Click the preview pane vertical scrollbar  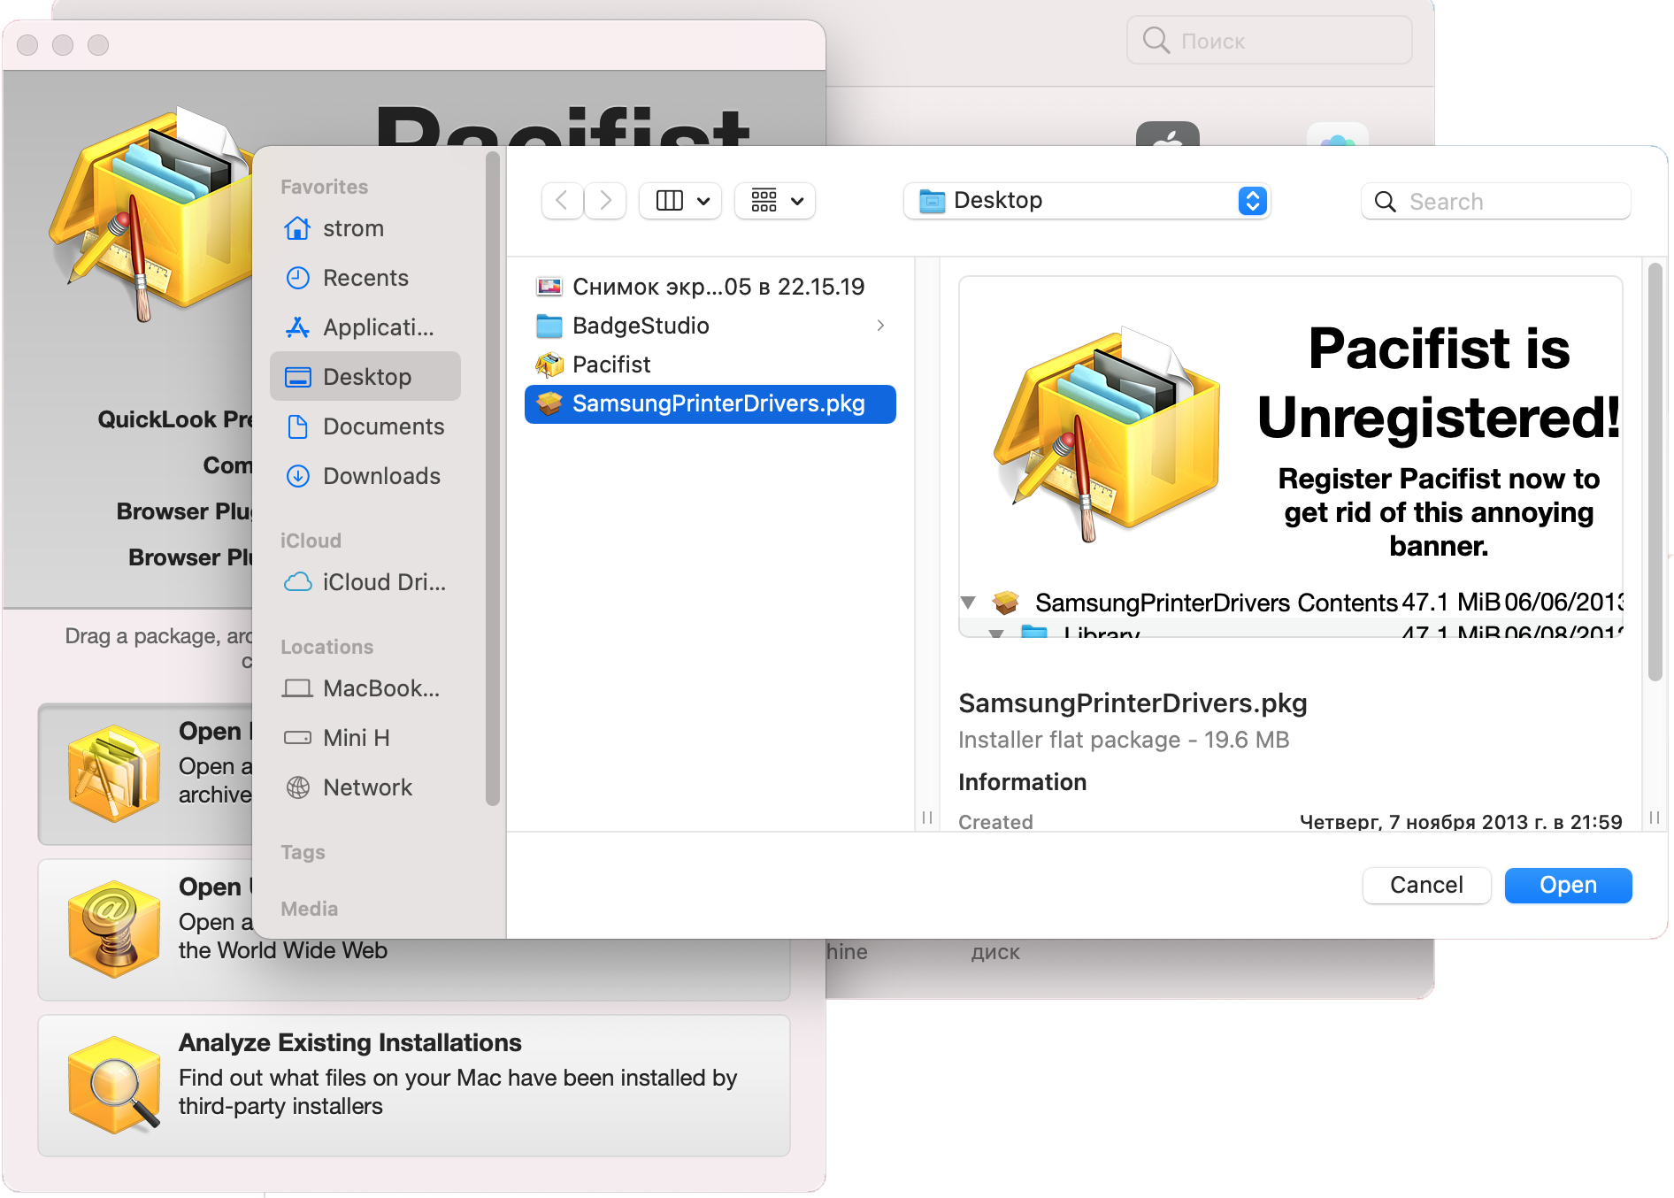[1655, 473]
